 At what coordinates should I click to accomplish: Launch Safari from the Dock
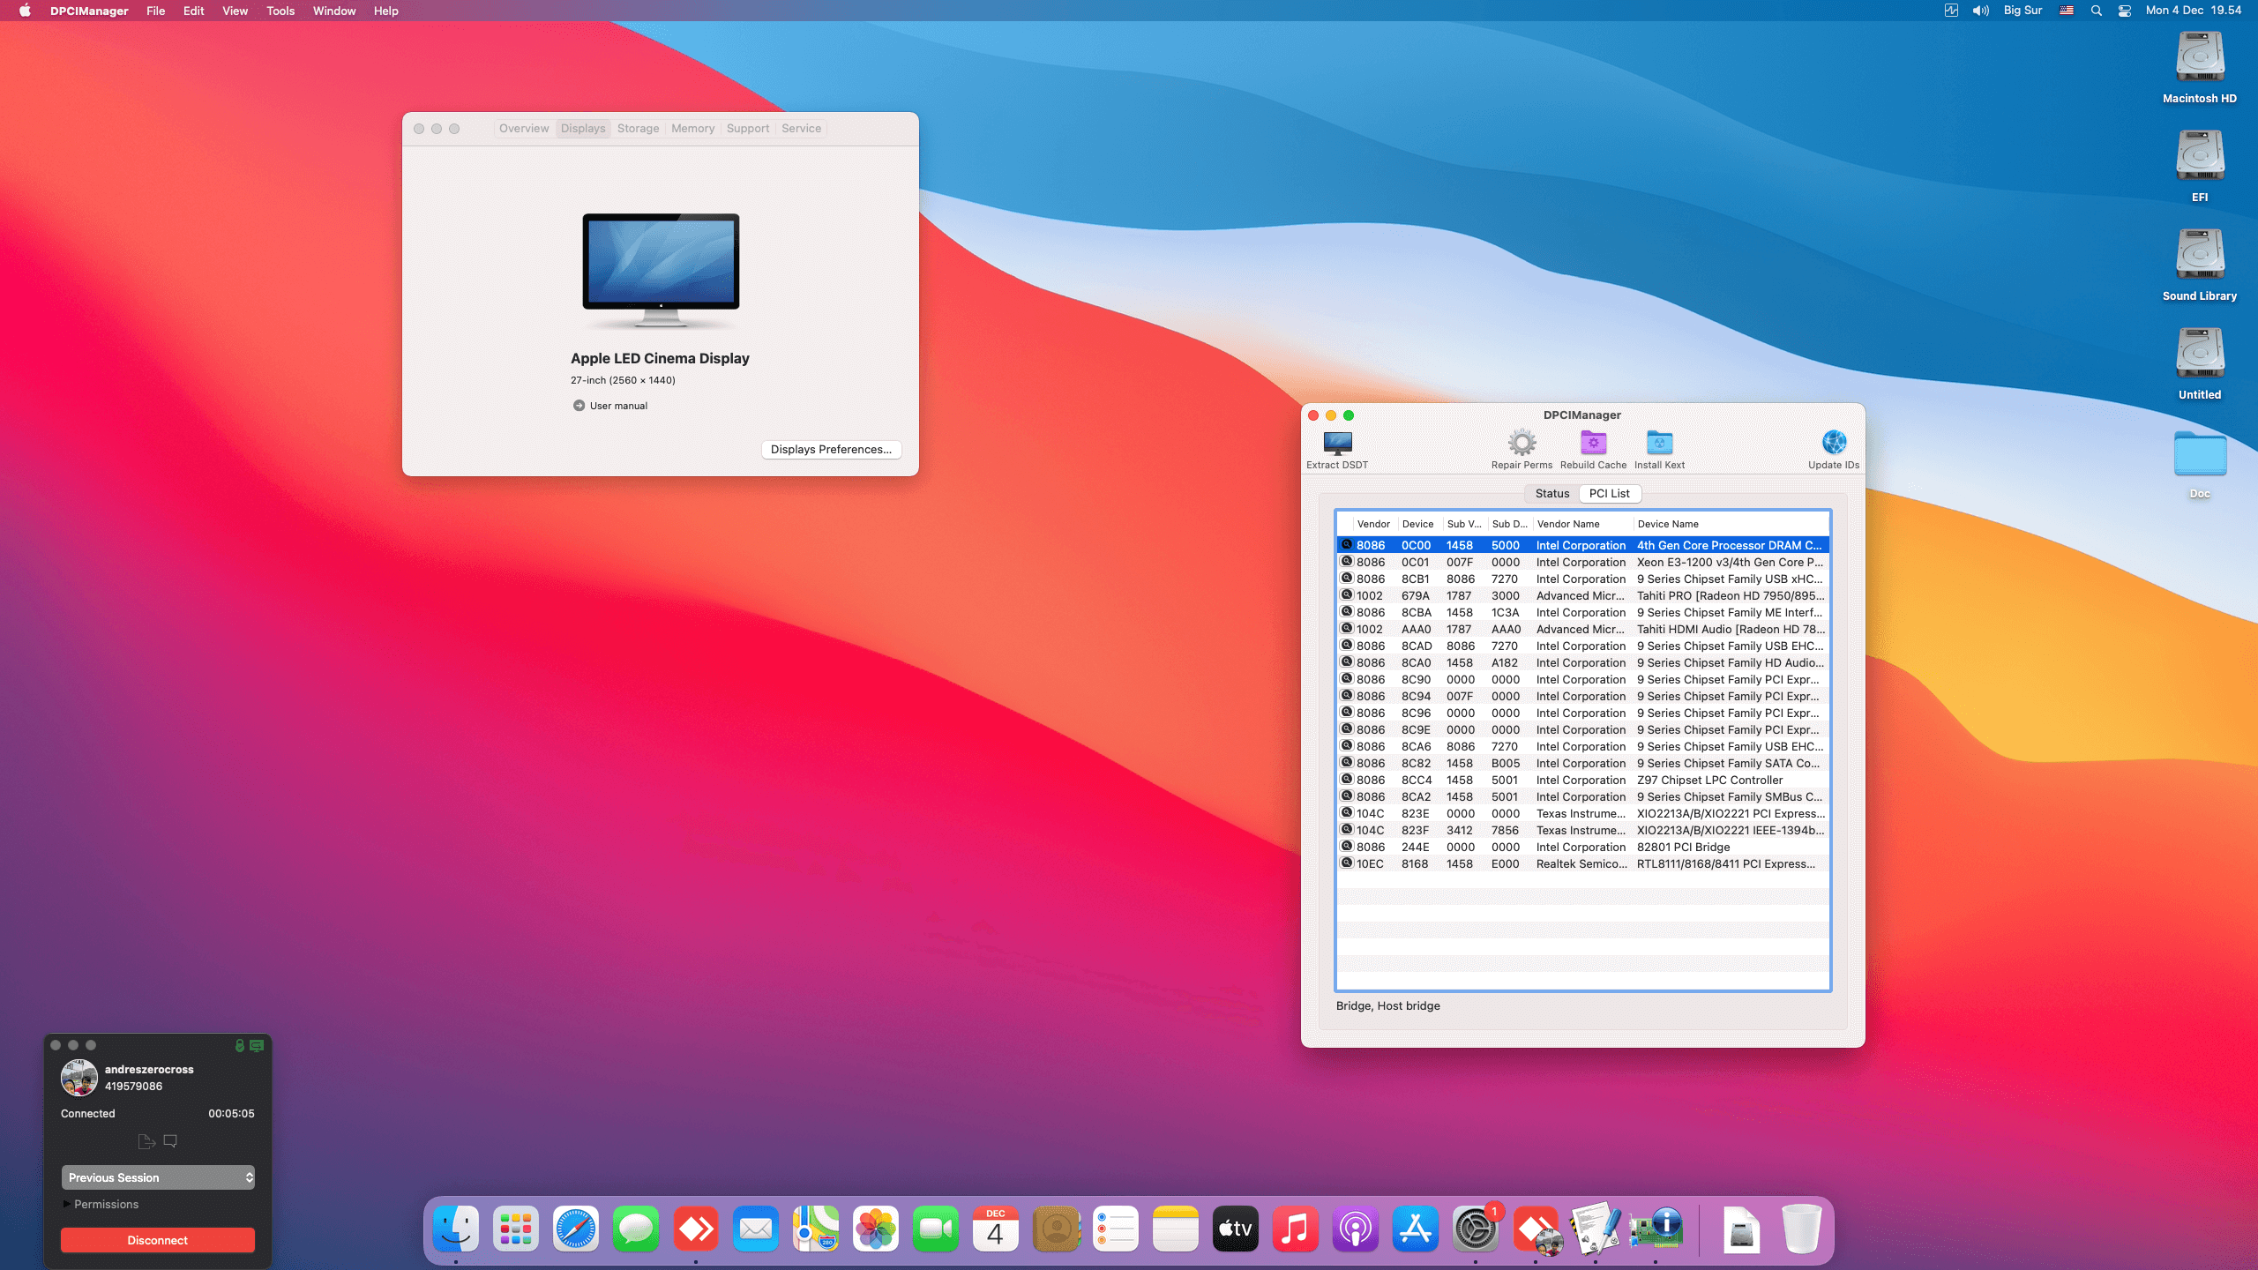(x=576, y=1229)
